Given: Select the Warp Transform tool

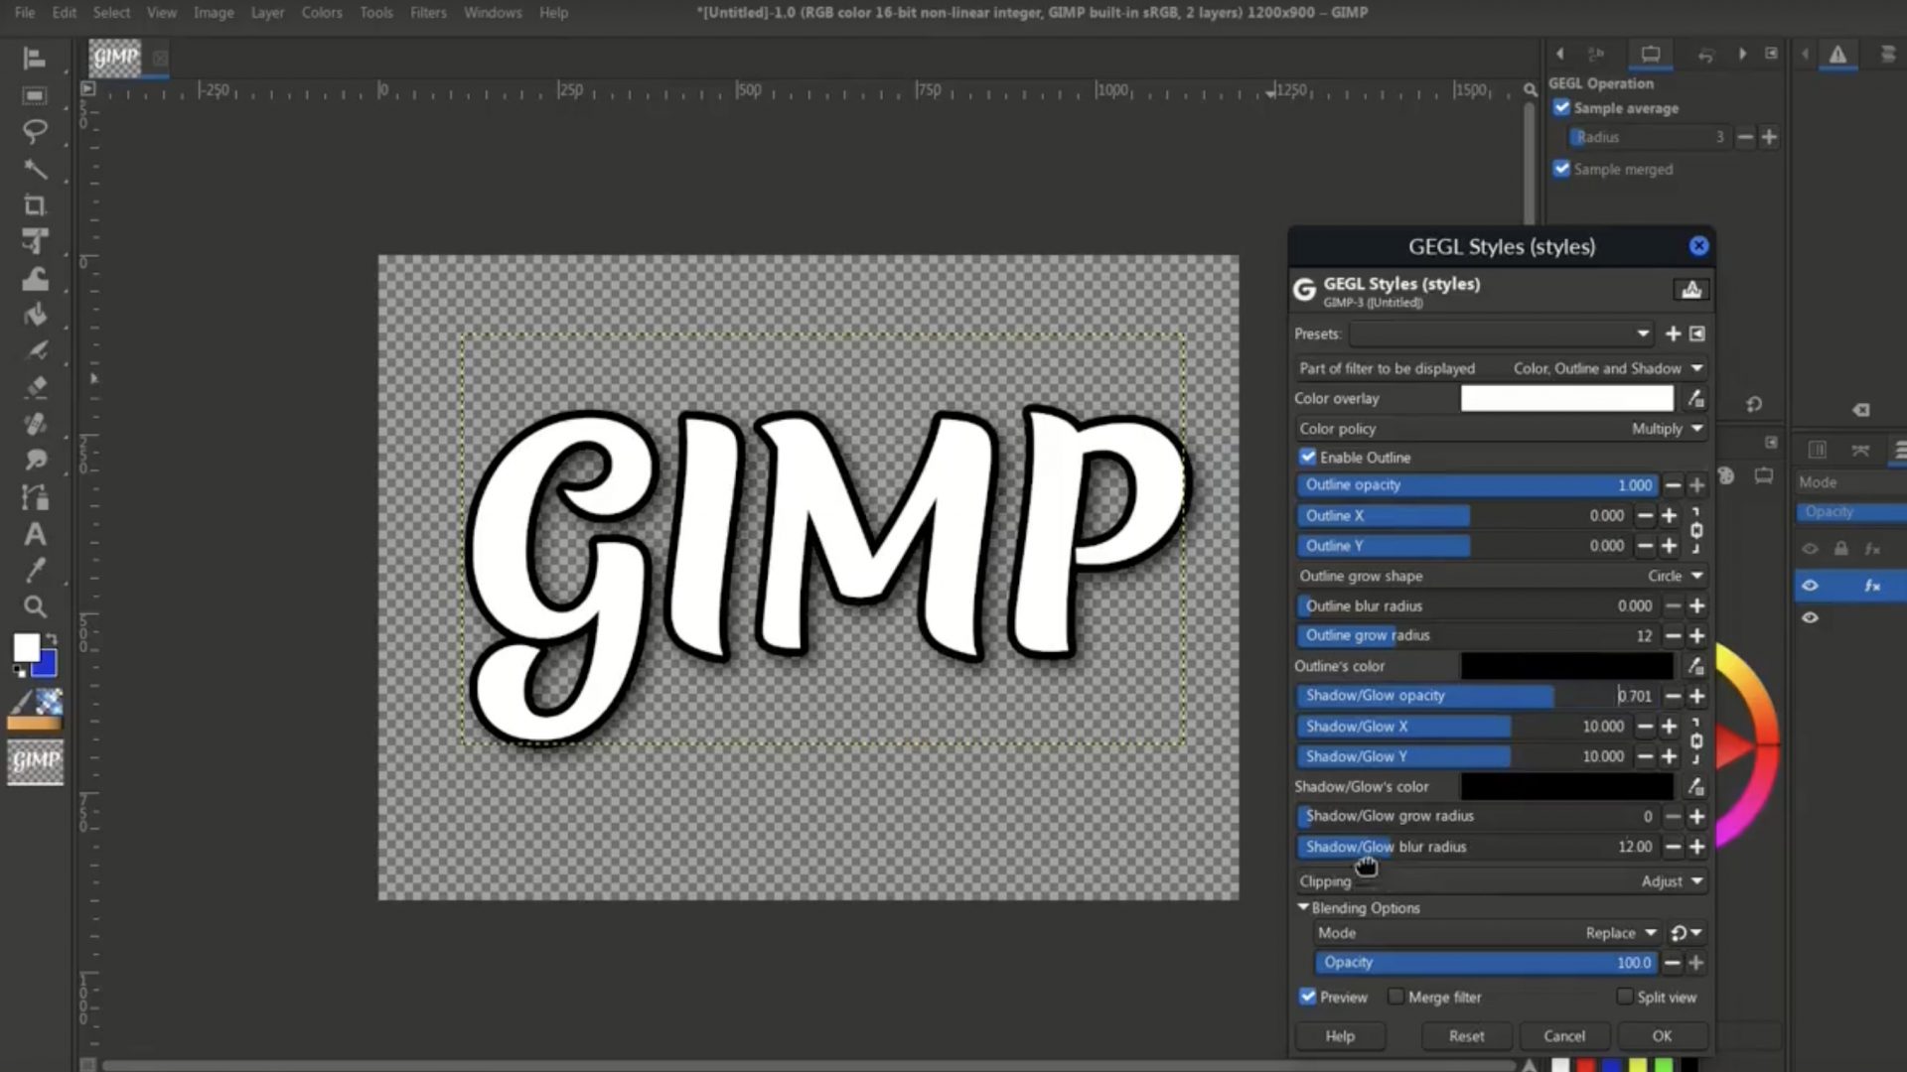Looking at the screenshot, I should tap(35, 279).
